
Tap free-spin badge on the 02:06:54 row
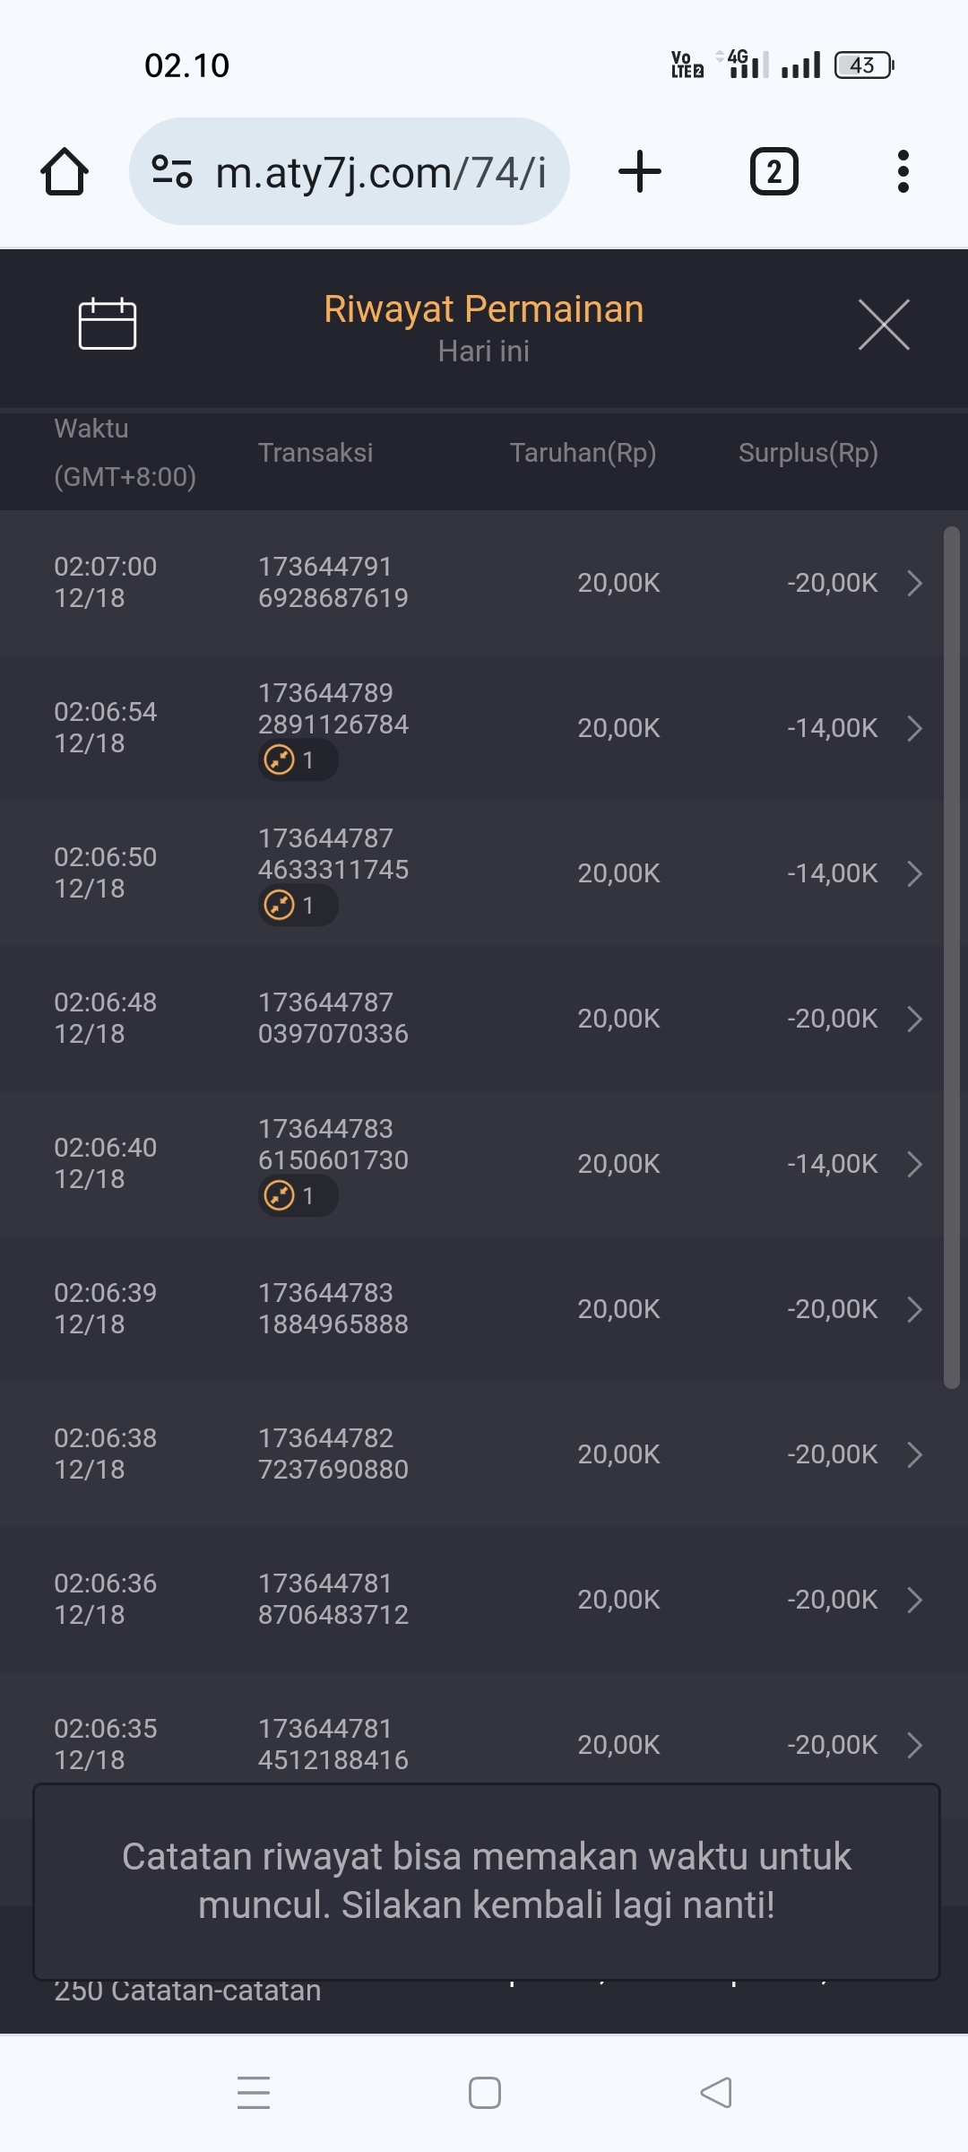296,760
